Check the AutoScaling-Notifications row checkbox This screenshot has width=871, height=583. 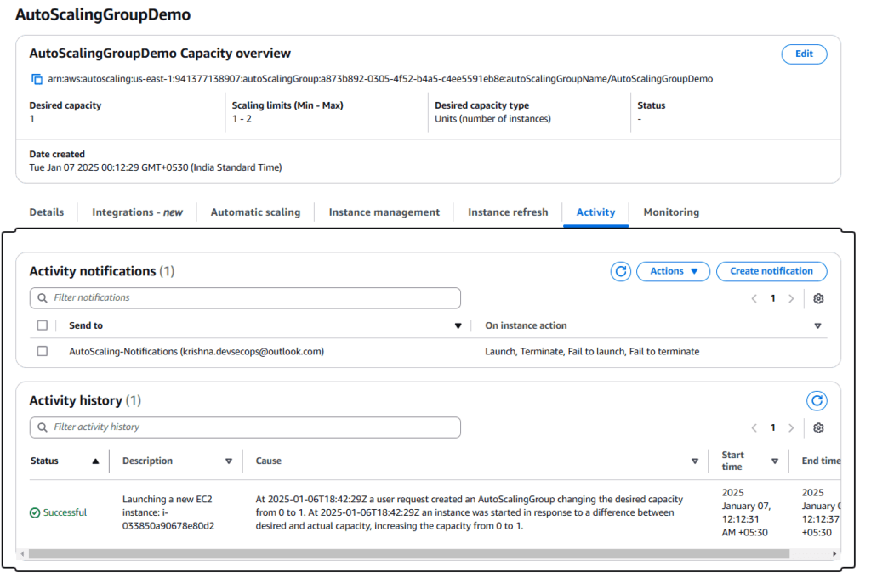pyautogui.click(x=43, y=352)
